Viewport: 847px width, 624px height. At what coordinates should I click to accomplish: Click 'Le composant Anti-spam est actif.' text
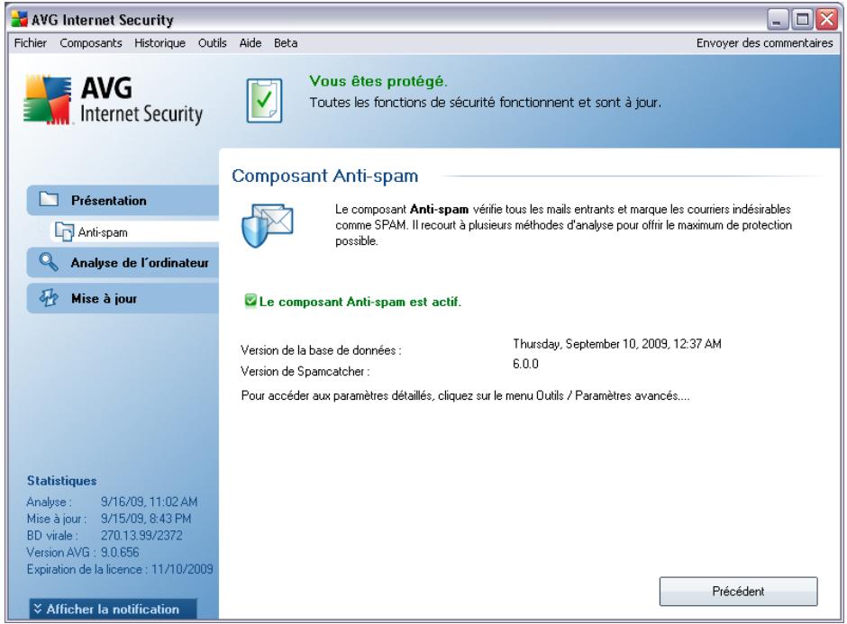(x=360, y=302)
